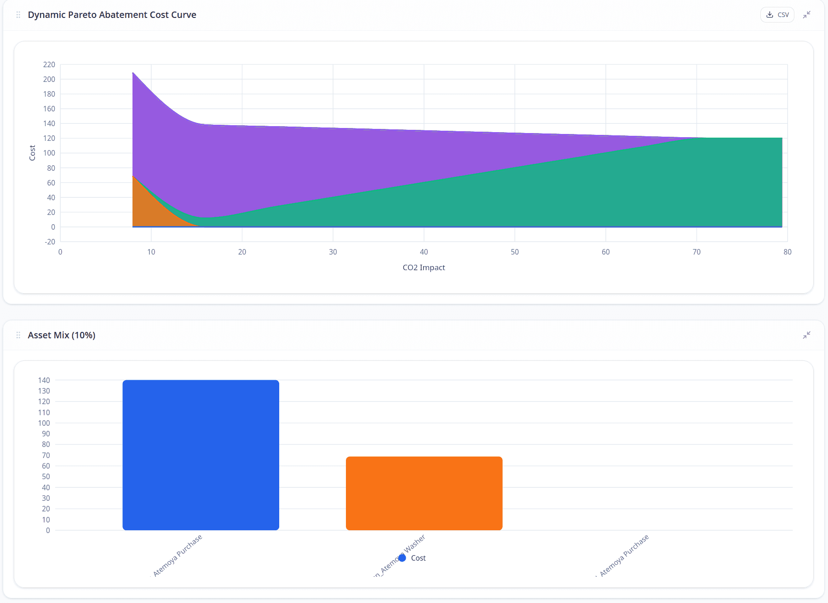Image resolution: width=828 pixels, height=603 pixels.
Task: Click the last 'Atemoya Purchase' x-axis label
Action: tap(624, 555)
